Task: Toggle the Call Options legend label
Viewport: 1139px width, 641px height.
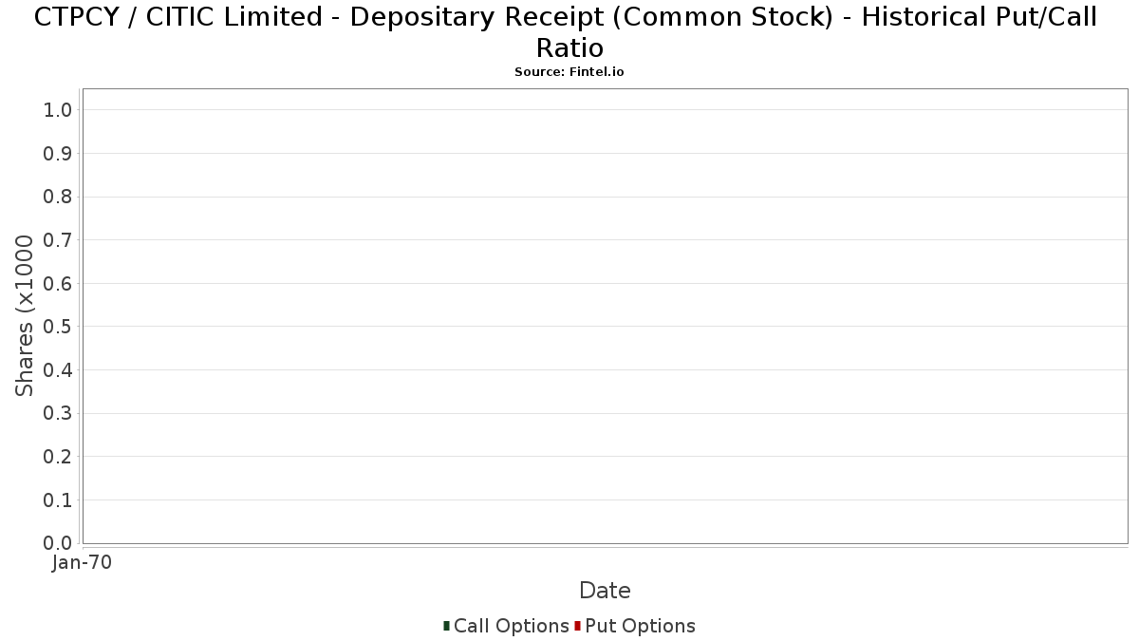Action: (x=512, y=626)
